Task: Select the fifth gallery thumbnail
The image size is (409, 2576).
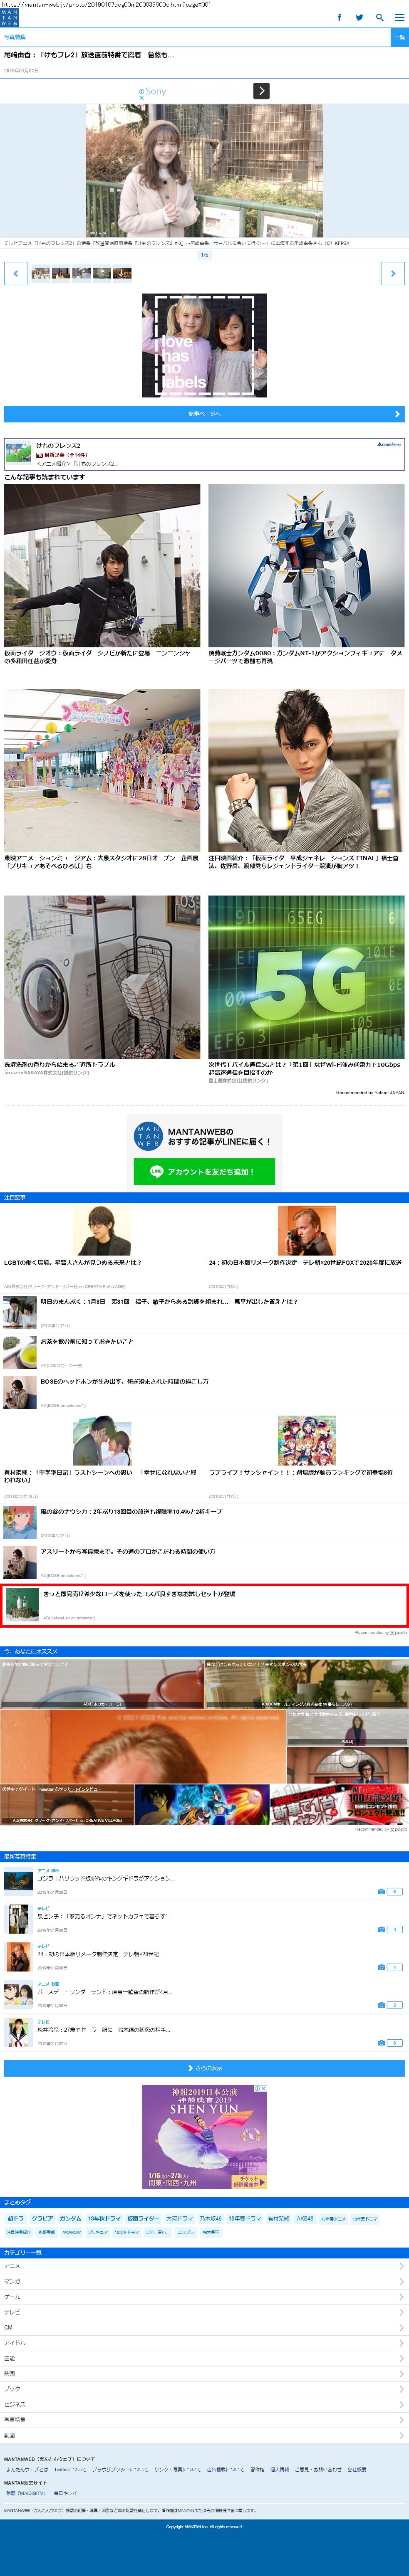Action: click(122, 273)
